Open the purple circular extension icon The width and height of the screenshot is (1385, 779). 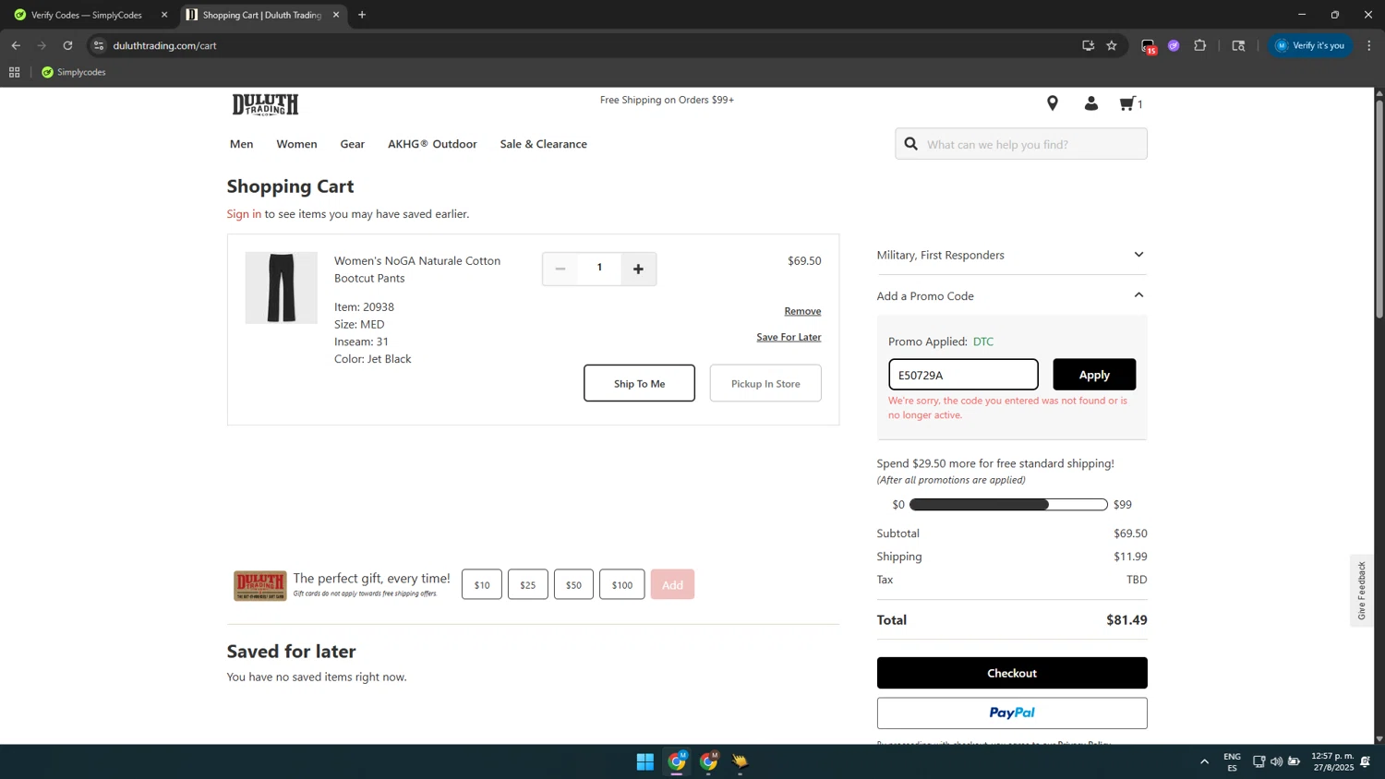[1174, 45]
